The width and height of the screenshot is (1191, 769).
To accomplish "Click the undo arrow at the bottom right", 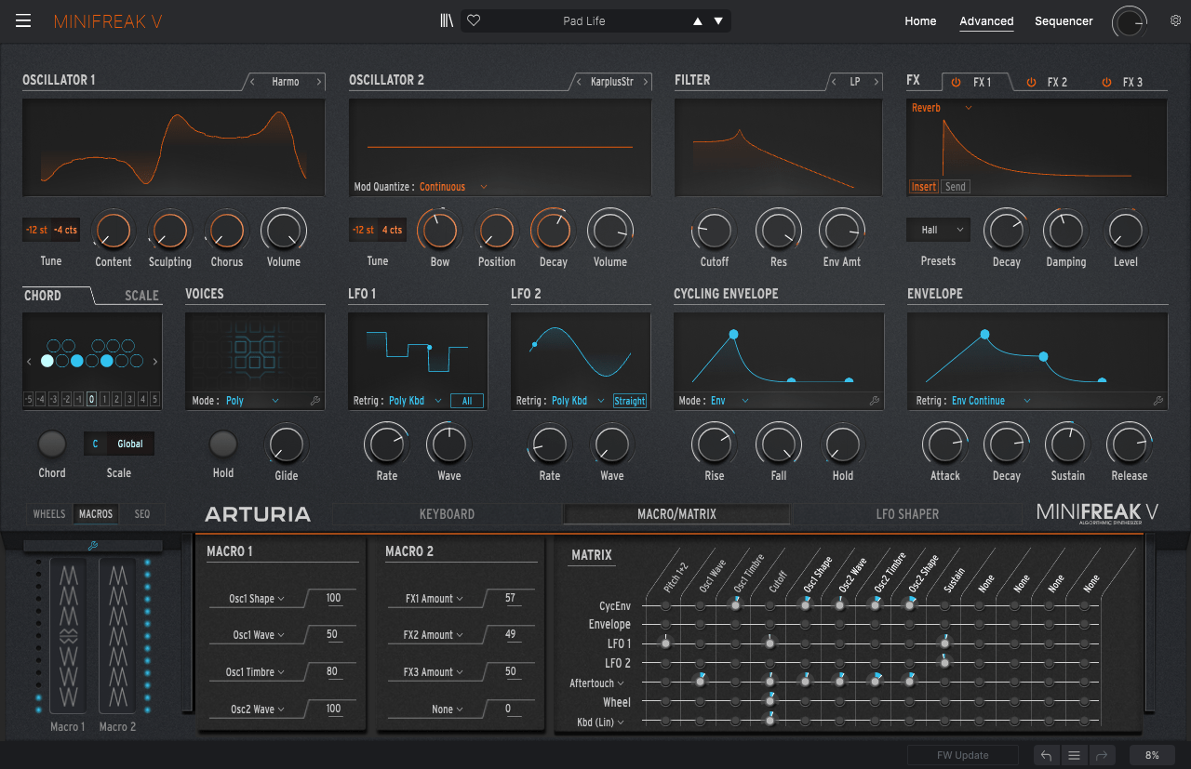I will (1046, 755).
